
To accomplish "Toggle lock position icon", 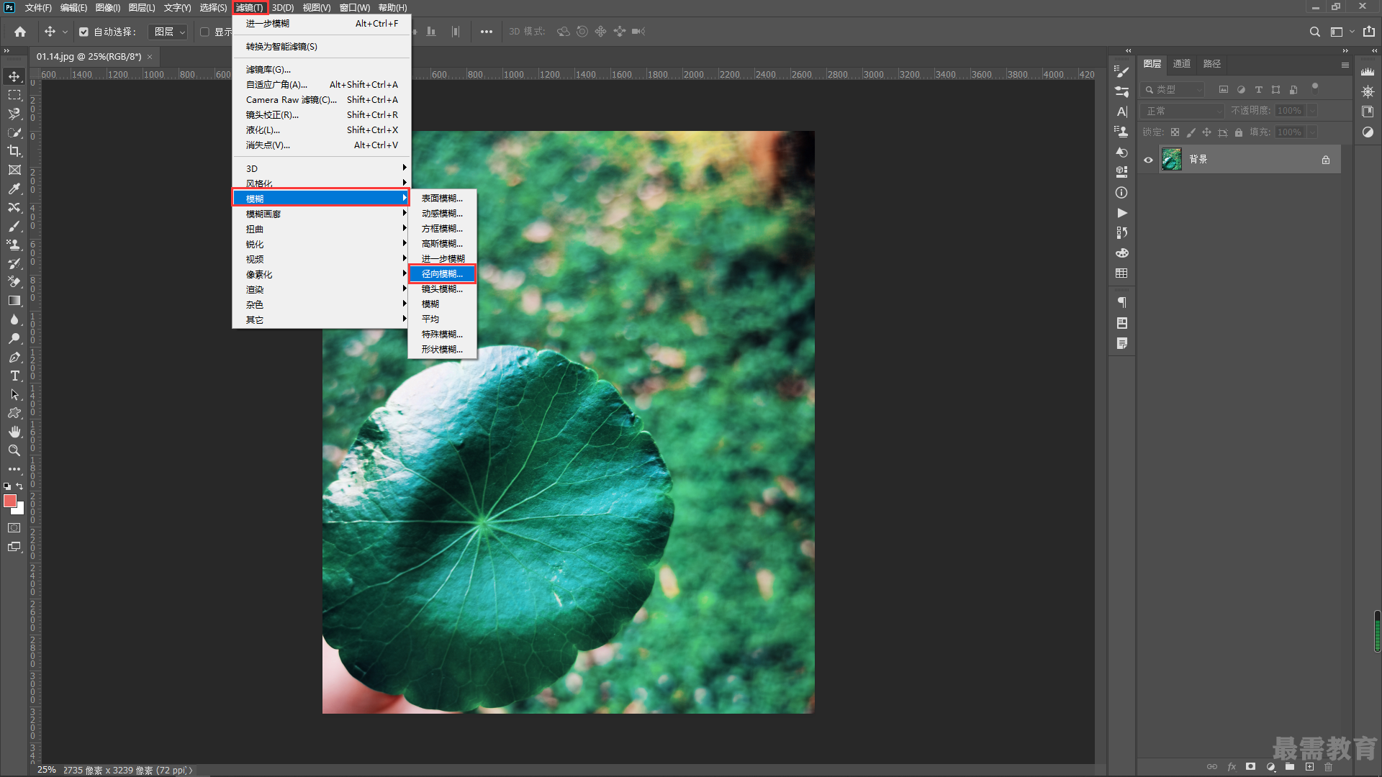I will click(1206, 132).
